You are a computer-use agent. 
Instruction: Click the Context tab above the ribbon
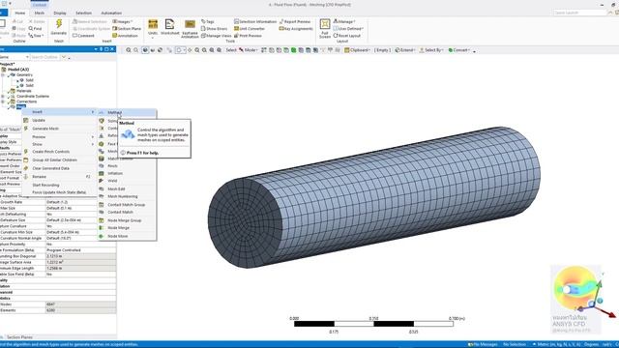pos(40,5)
